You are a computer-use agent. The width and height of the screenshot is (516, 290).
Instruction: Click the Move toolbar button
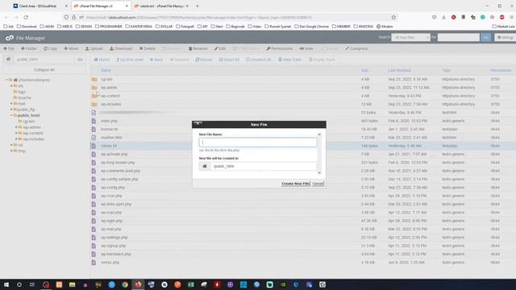pos(71,48)
